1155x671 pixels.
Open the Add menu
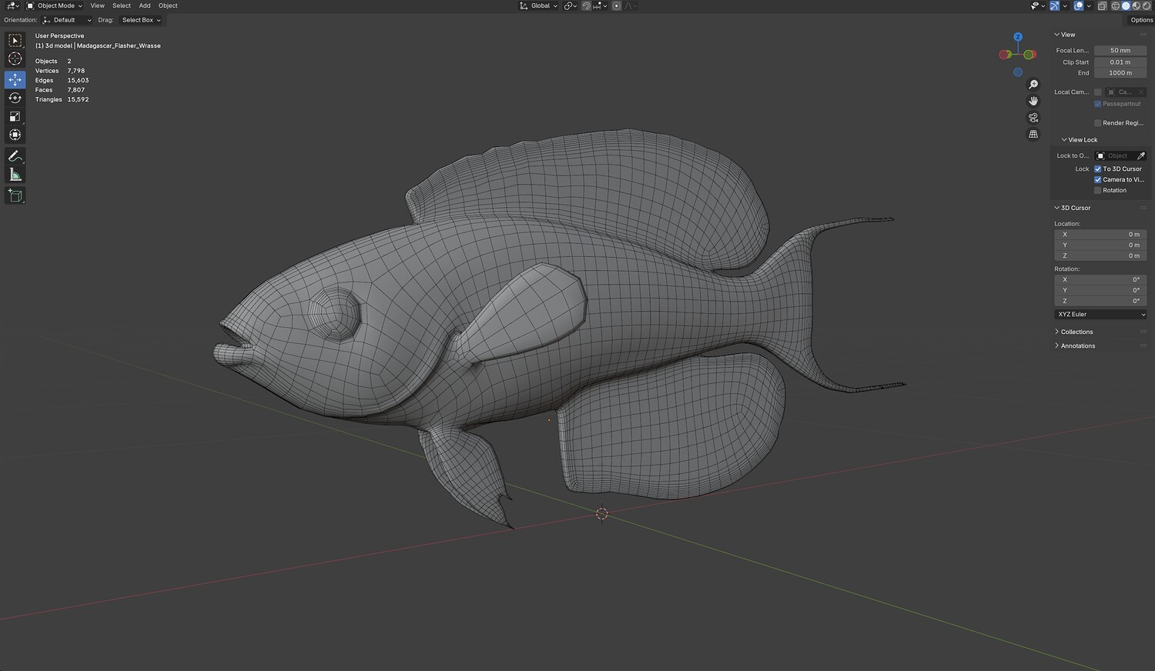145,5
